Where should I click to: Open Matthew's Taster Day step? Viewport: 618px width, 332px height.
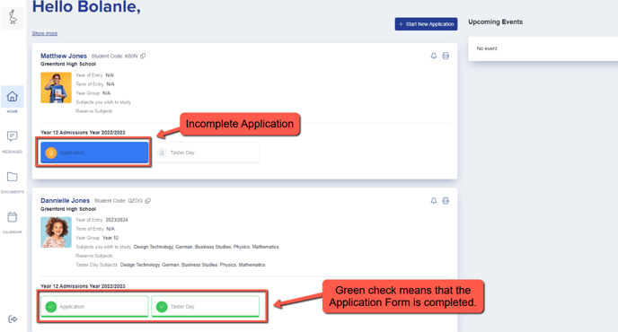coord(206,153)
